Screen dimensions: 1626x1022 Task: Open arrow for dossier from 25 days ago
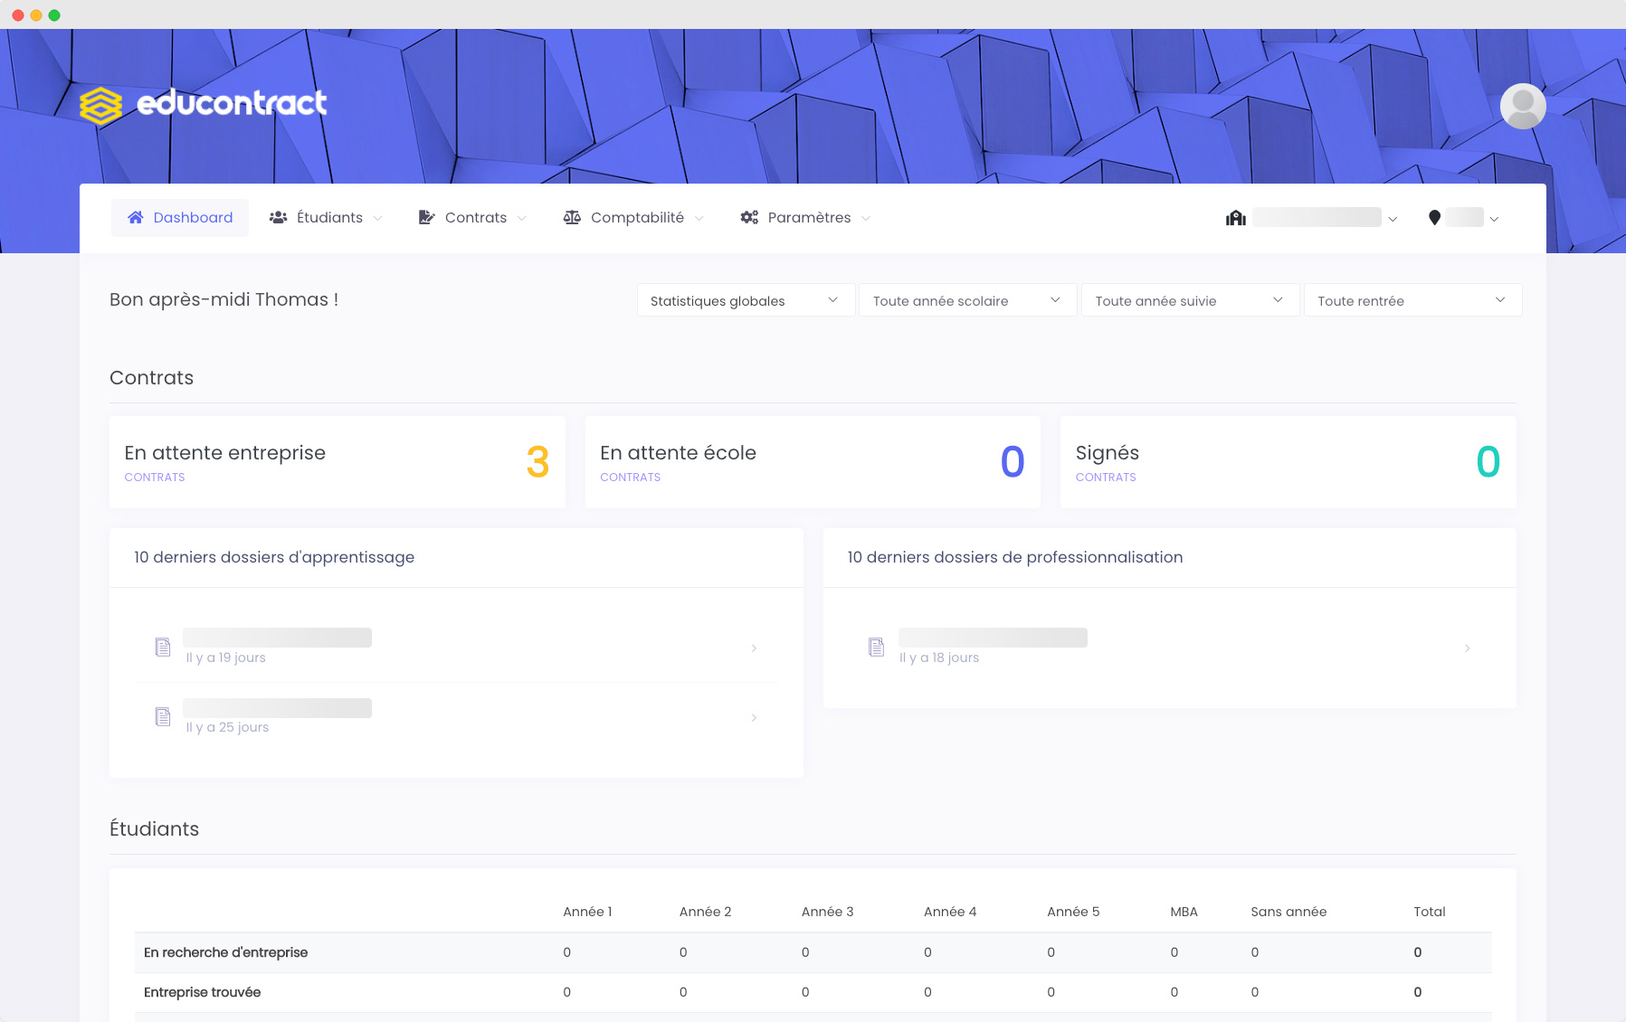[x=754, y=717]
